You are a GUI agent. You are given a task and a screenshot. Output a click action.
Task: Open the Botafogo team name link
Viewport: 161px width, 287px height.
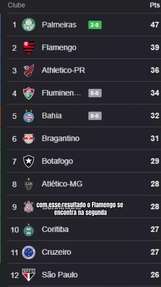pyautogui.click(x=57, y=161)
